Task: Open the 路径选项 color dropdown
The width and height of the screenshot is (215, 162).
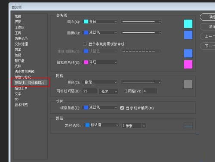Action: [x=101, y=125]
